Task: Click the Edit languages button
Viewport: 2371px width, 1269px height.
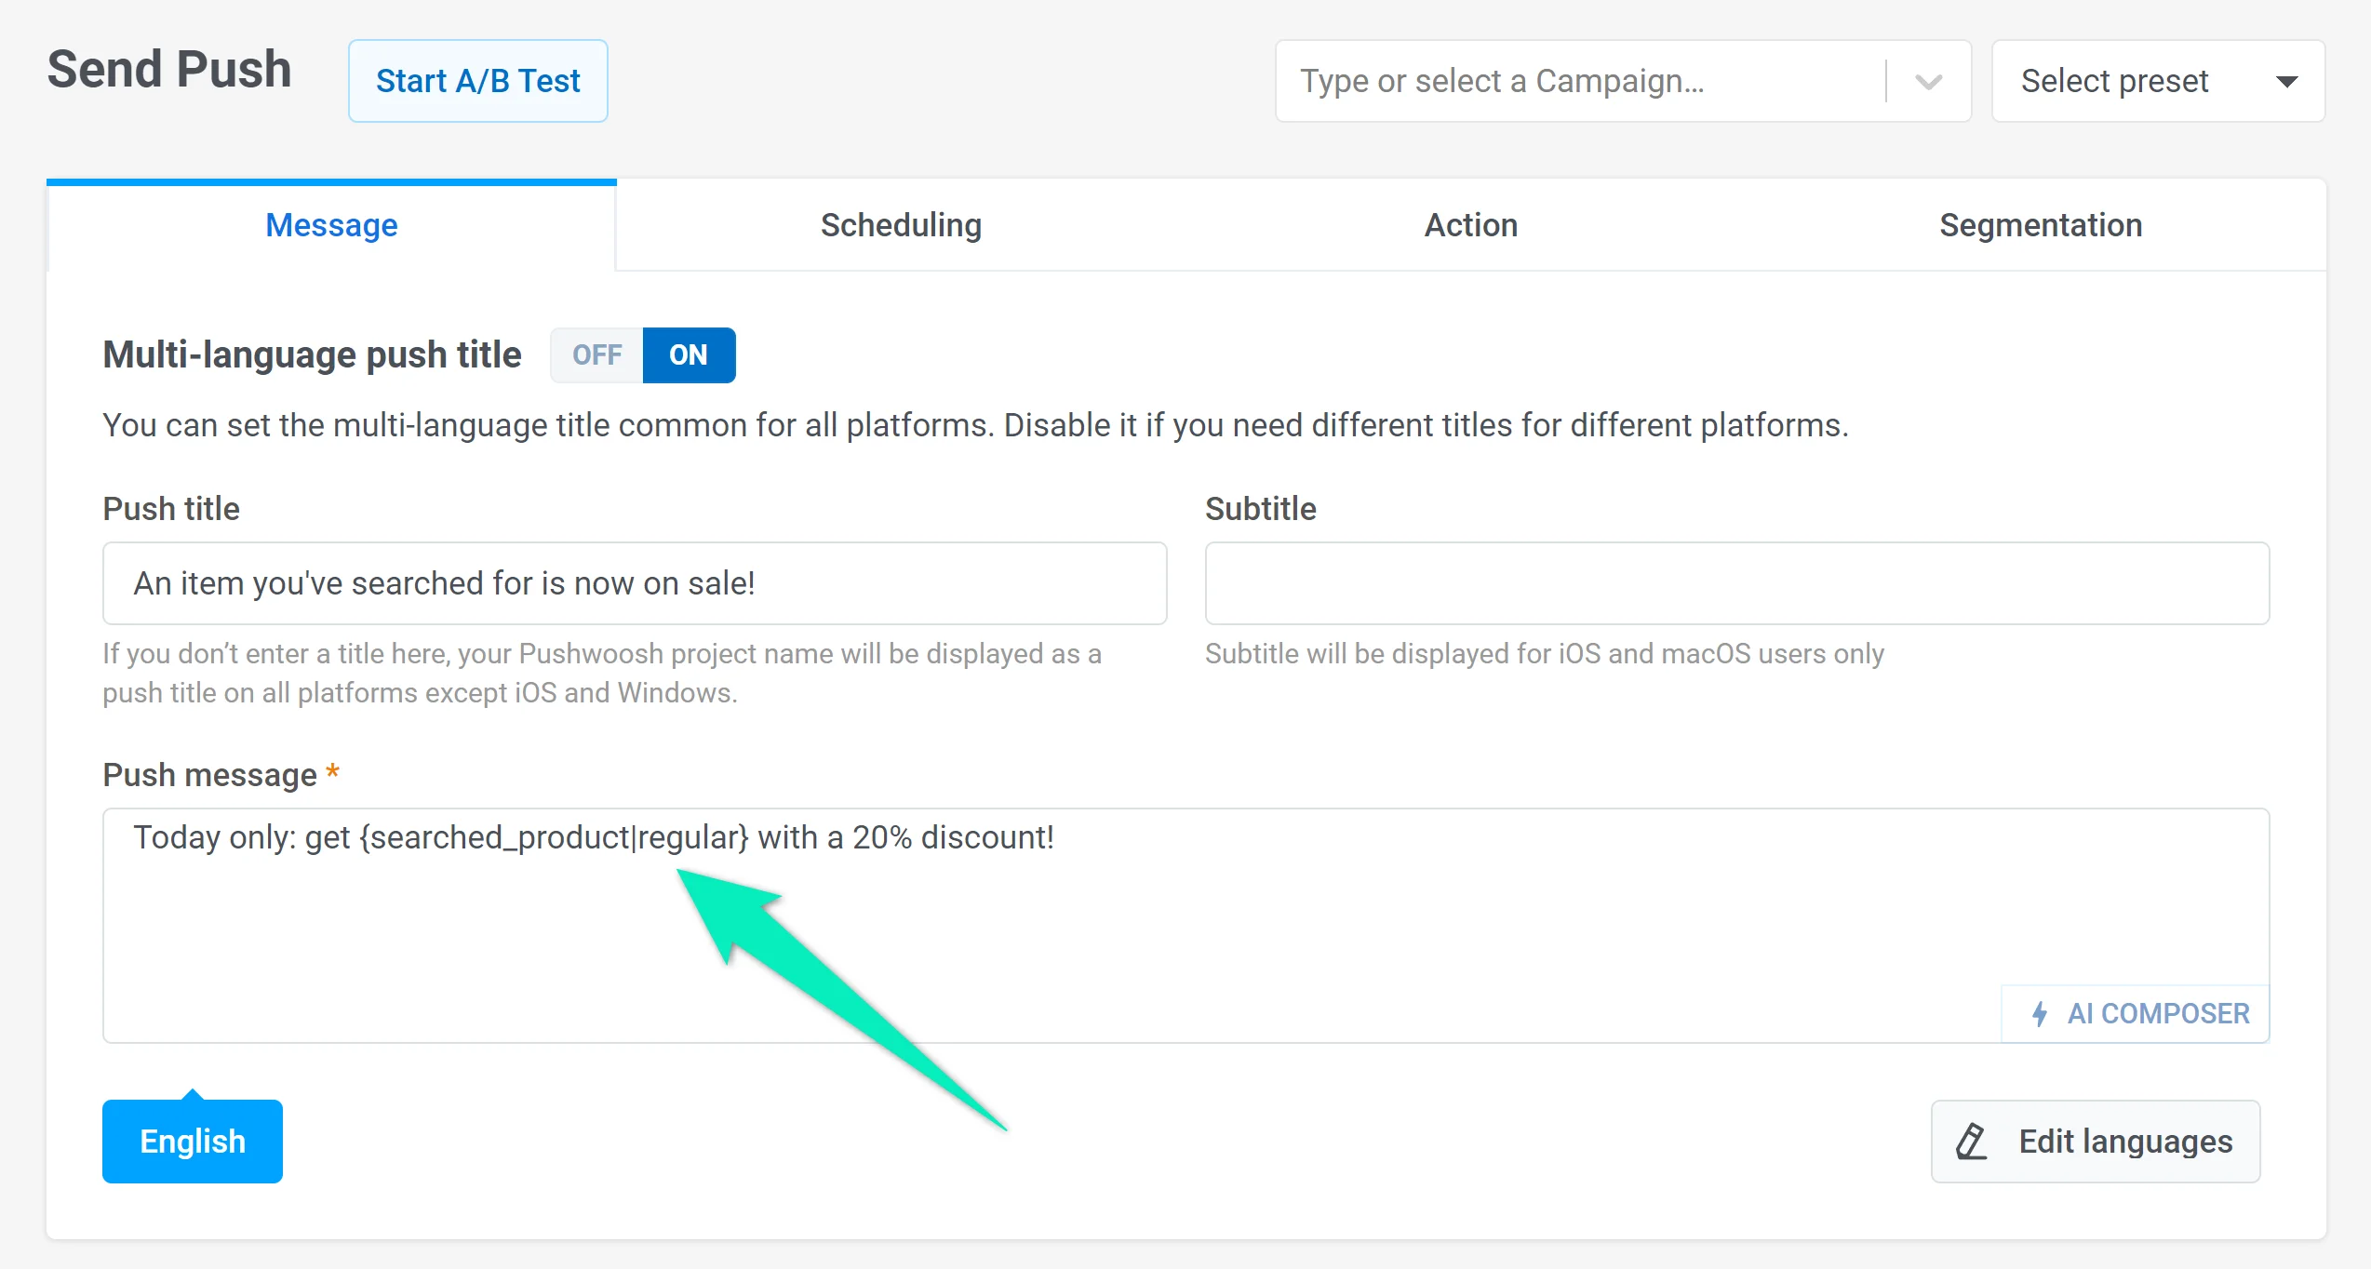Action: (x=2096, y=1142)
